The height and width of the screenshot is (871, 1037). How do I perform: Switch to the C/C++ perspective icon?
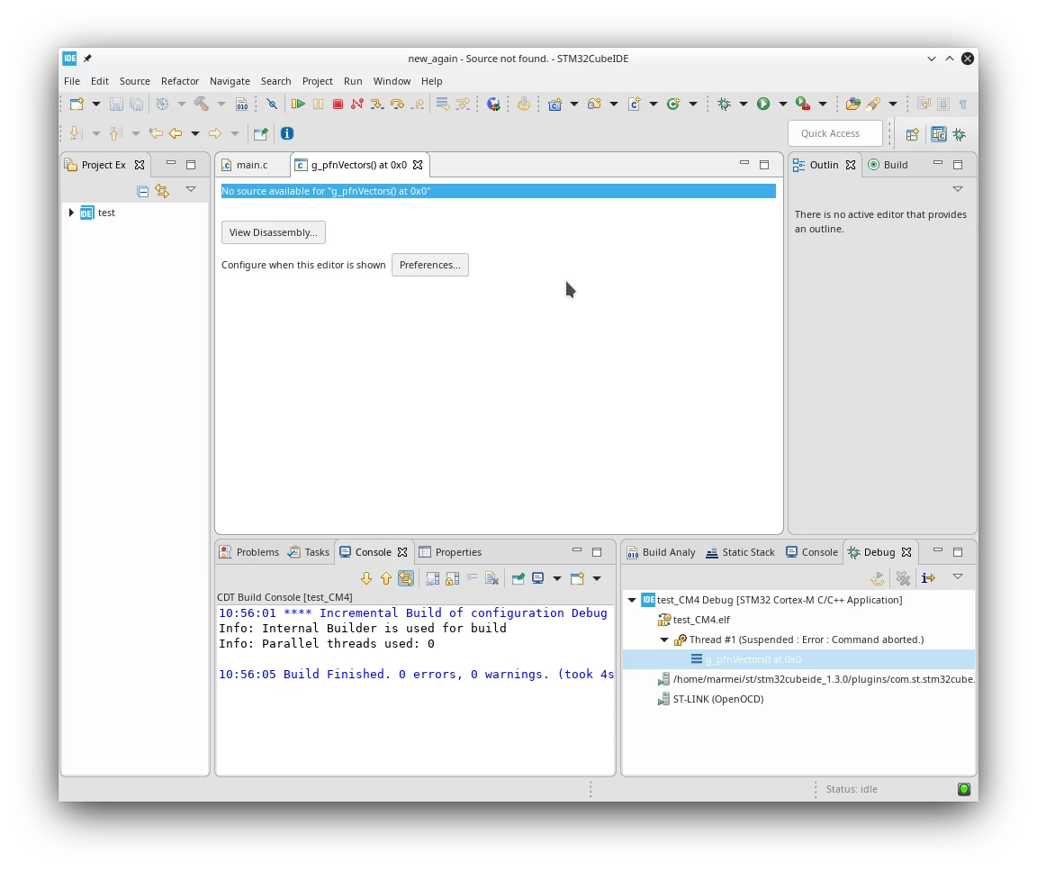pyautogui.click(x=939, y=134)
